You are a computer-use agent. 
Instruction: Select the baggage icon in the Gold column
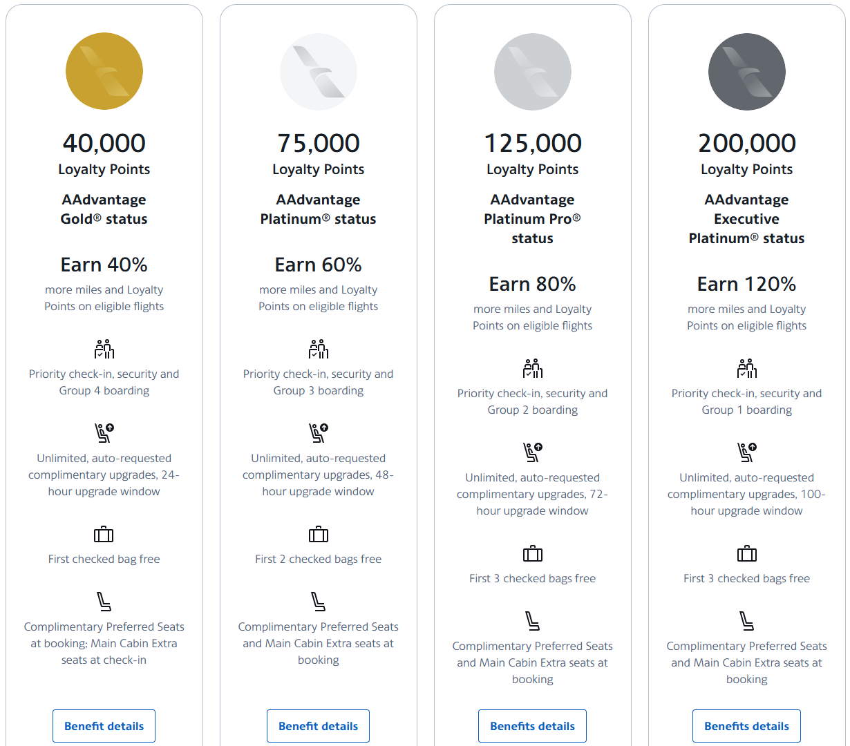(x=104, y=534)
